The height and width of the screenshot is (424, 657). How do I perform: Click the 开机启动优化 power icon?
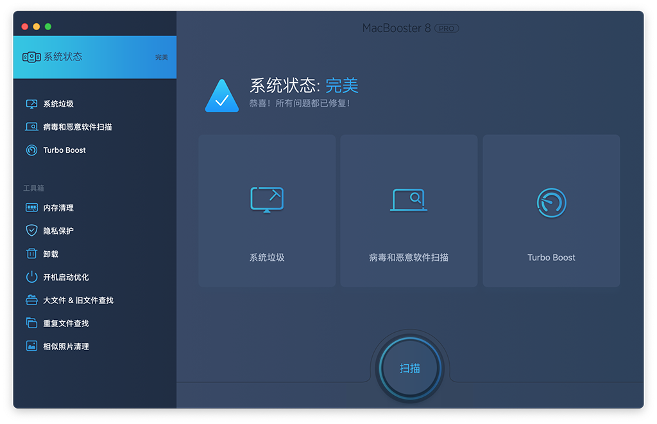pos(31,277)
